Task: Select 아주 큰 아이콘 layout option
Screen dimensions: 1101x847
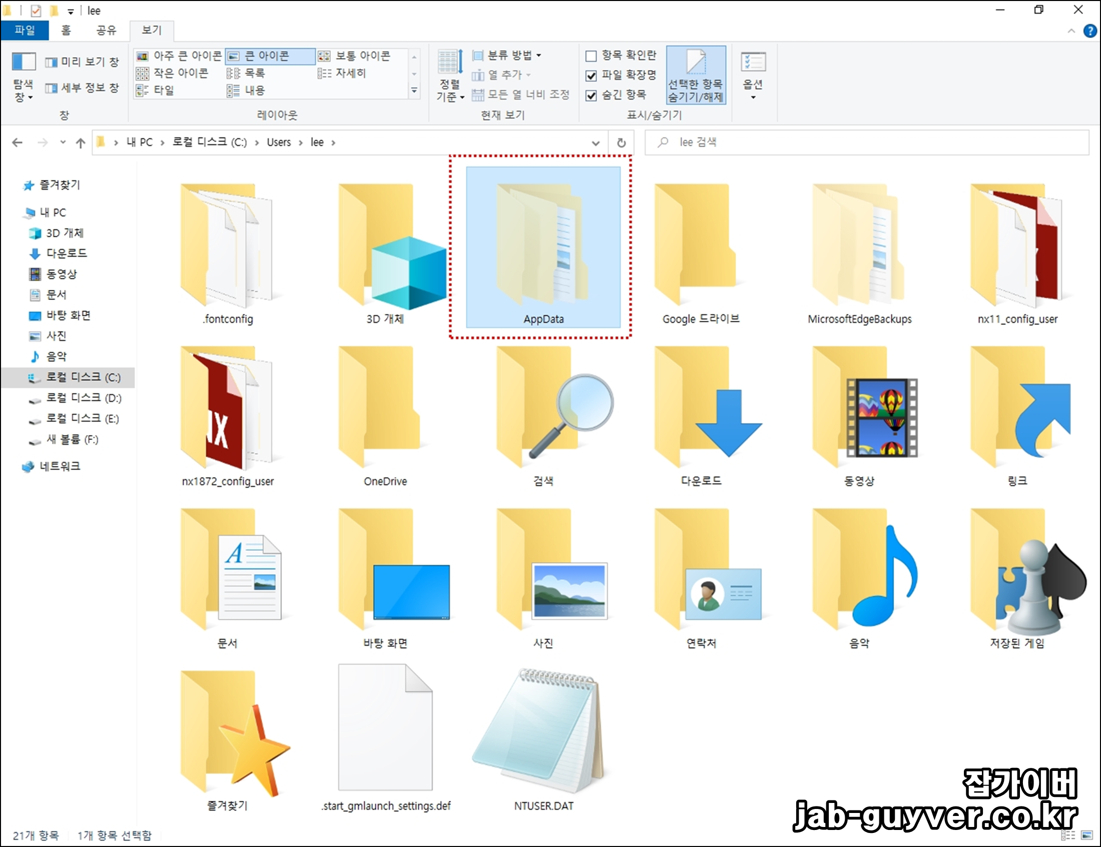Action: coord(180,56)
